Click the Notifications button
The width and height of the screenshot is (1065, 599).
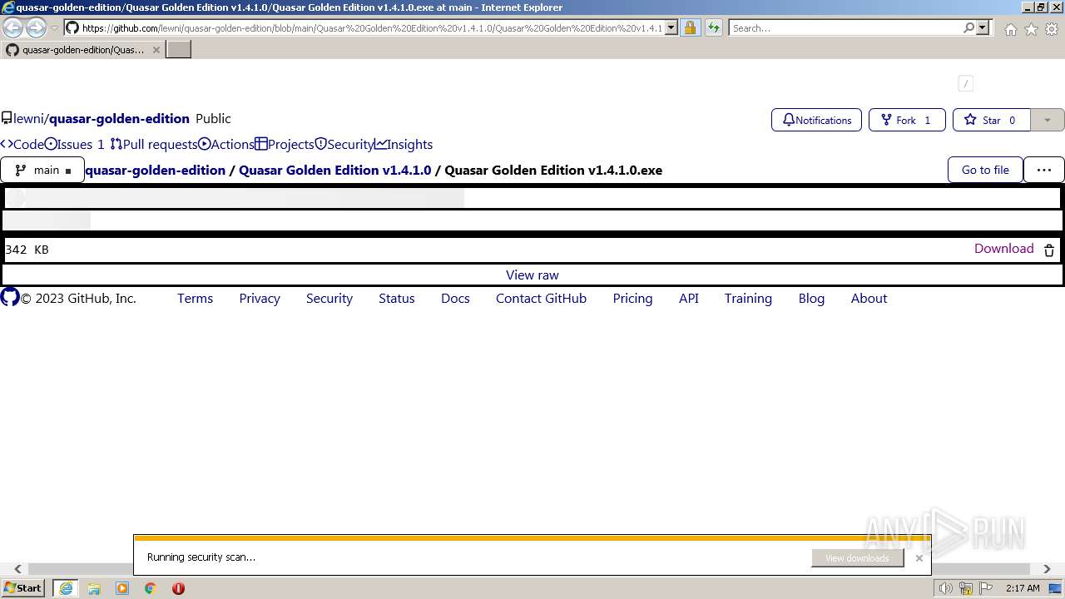(x=817, y=120)
